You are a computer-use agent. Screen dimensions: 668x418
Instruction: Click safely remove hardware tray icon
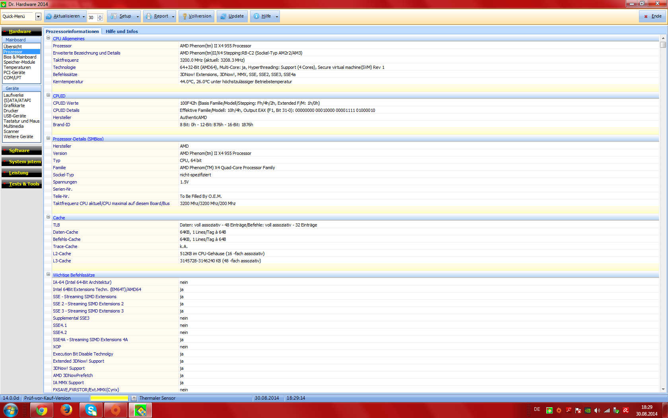(x=616, y=410)
